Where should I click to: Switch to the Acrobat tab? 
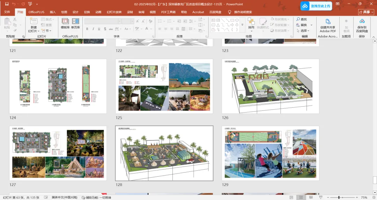coord(198,12)
